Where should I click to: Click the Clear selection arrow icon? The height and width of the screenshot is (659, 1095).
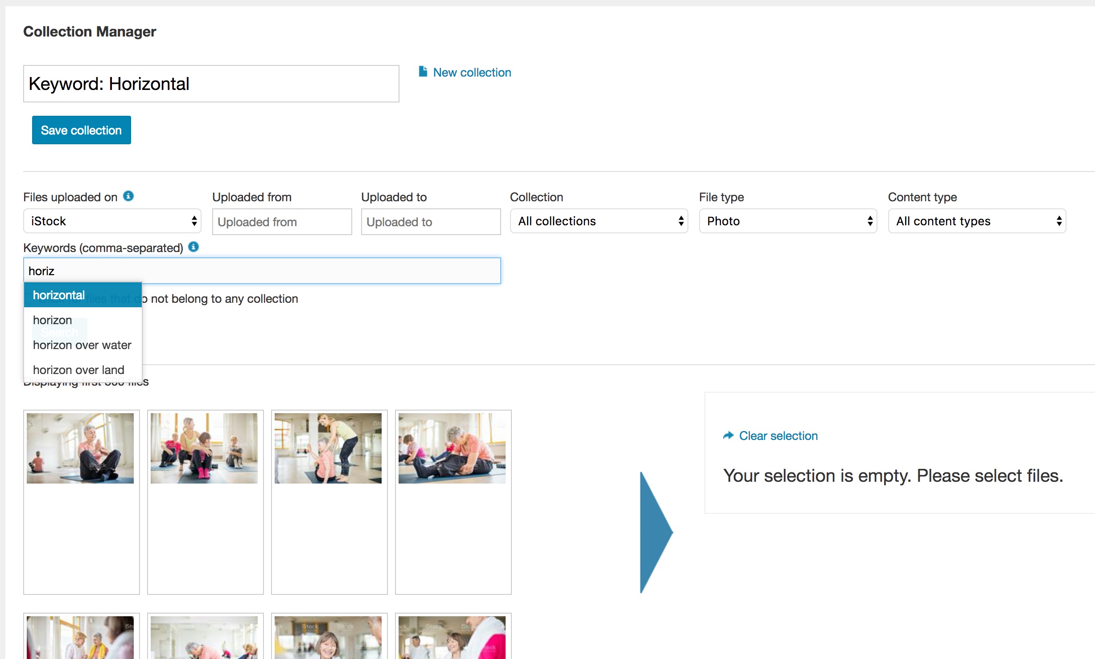click(x=728, y=435)
